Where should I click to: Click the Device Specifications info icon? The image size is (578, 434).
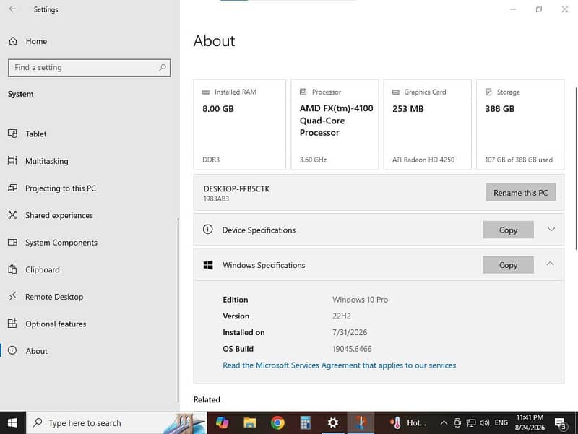pos(207,230)
